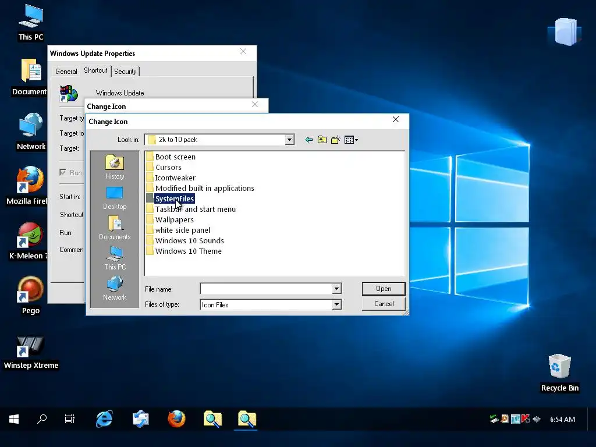This screenshot has height=447, width=596.
Task: Select the Wallpapers folder
Action: pos(170,219)
